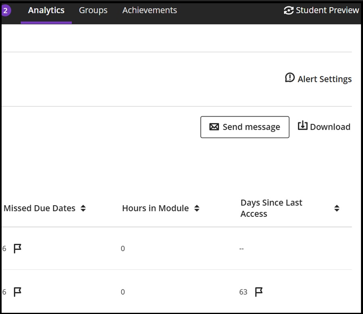The height and width of the screenshot is (314, 363).
Task: Open Alert Settings via the alert icon
Action: coord(289,78)
